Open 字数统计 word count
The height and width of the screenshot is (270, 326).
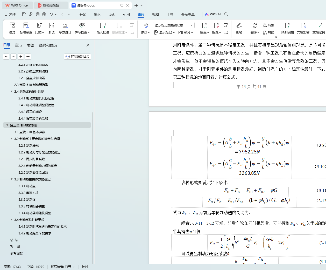[x=65, y=28]
